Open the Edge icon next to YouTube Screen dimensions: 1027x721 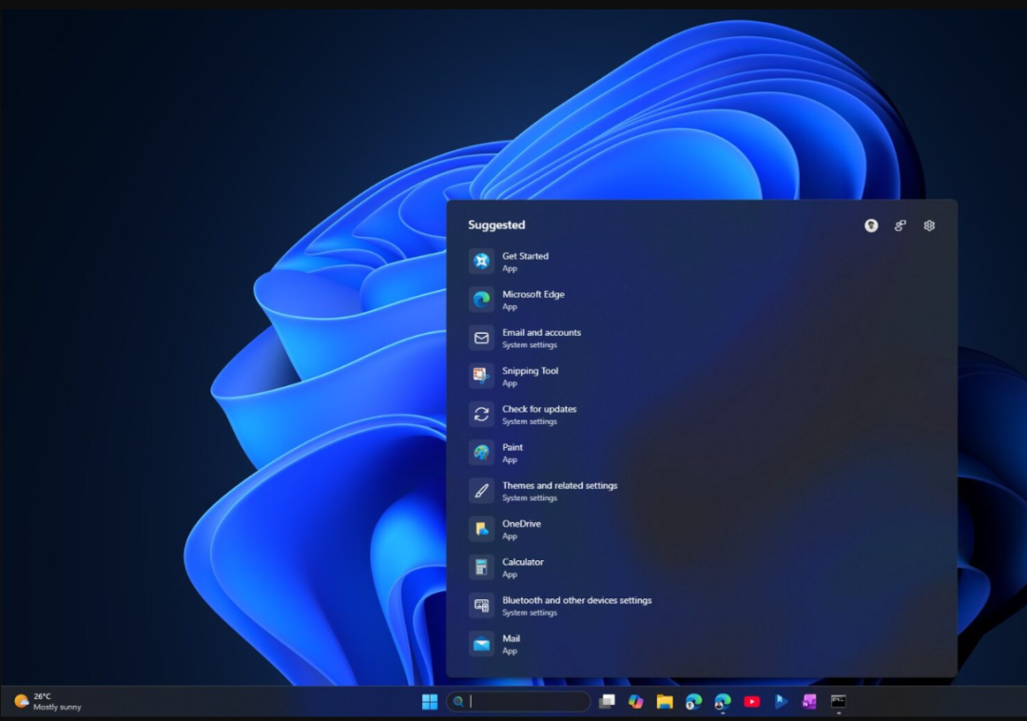[x=723, y=701]
